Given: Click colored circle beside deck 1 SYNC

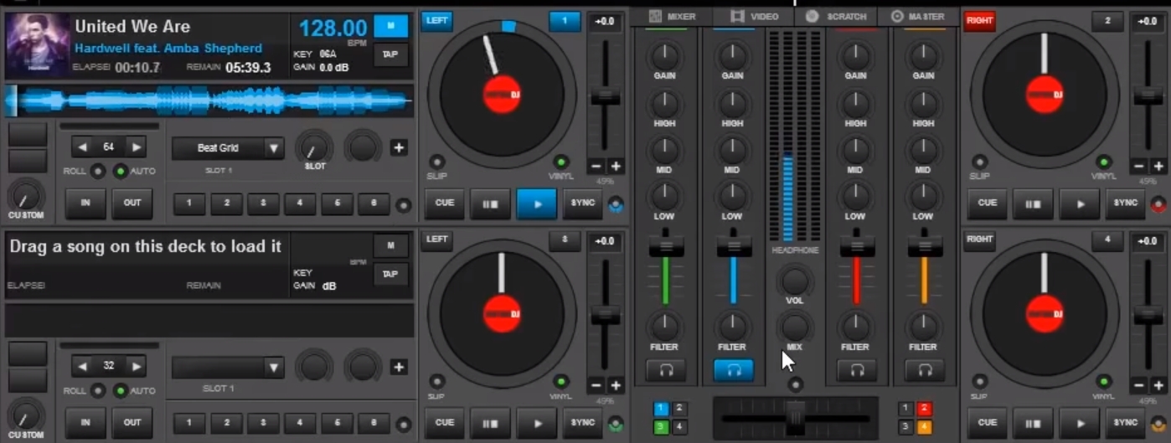Looking at the screenshot, I should tap(616, 203).
